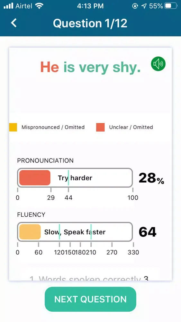Click the yellow Mispronounced legend swatch
The image size is (181, 322).
coord(13,127)
